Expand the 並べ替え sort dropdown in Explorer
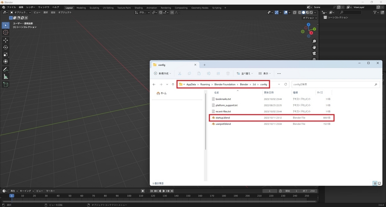Viewport: 386px width, 207px height. click(244, 73)
